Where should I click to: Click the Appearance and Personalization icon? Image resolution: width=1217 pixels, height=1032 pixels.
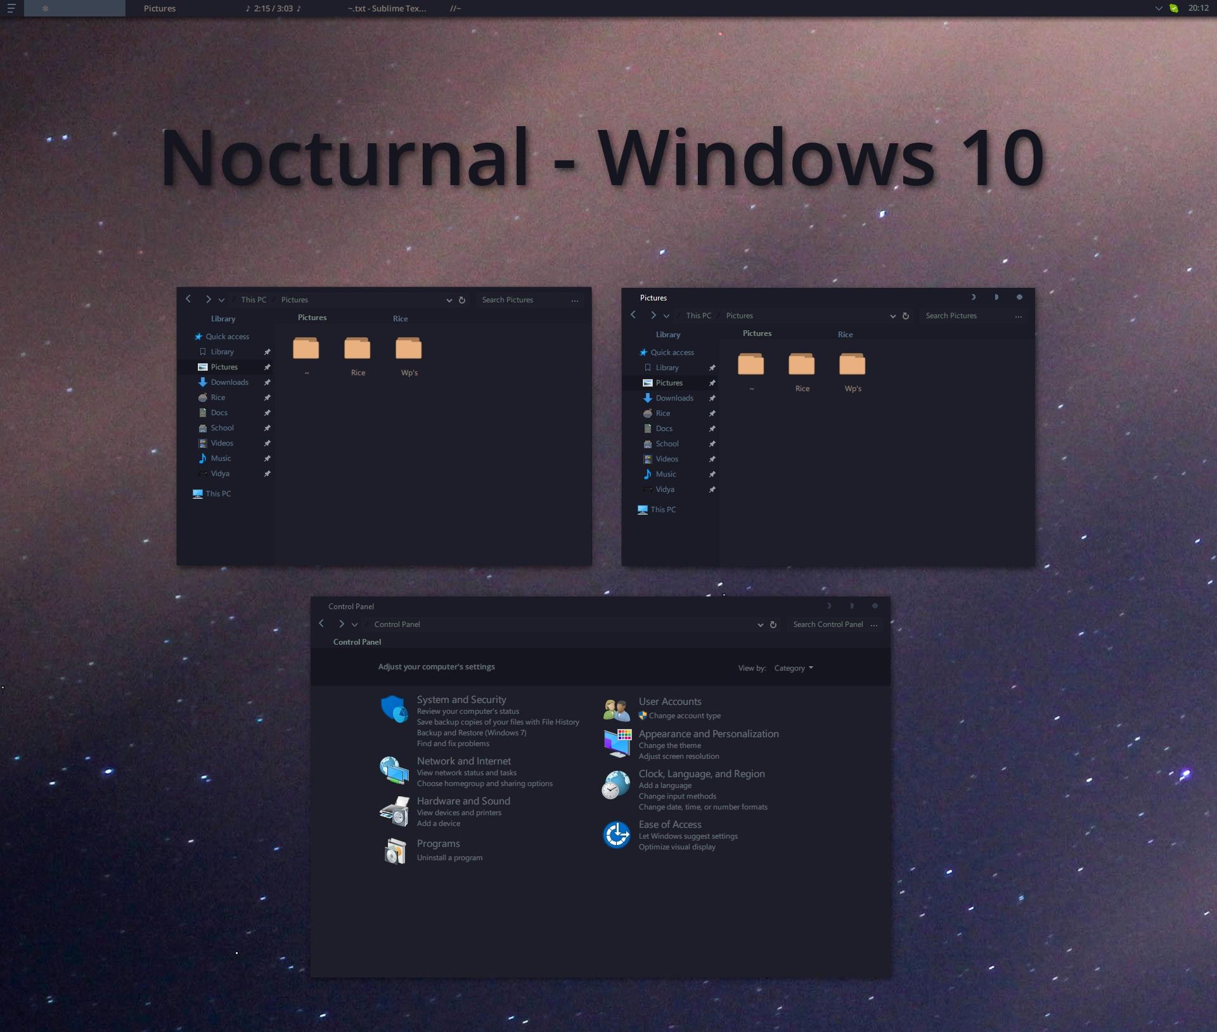(x=615, y=741)
